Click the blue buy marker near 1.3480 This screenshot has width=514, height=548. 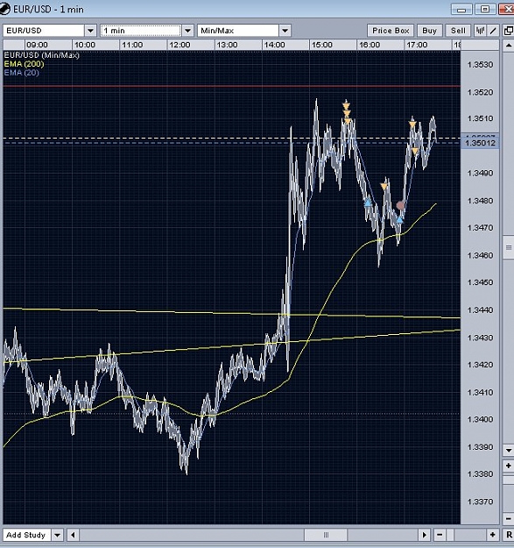point(368,202)
